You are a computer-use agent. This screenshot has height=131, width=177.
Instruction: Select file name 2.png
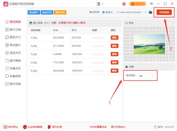click(x=34, y=38)
